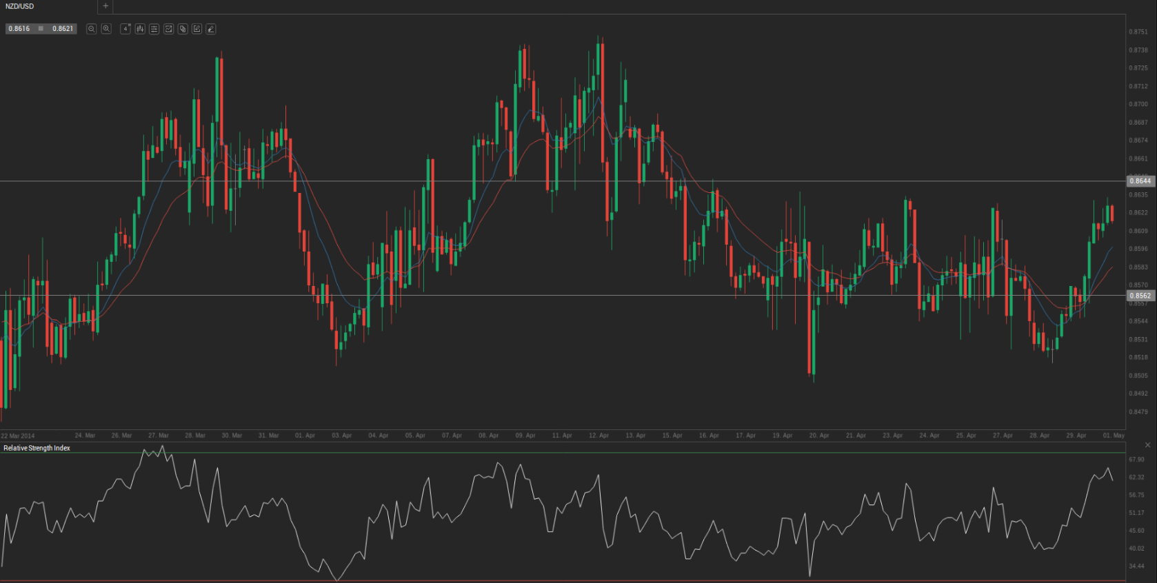The height and width of the screenshot is (583, 1157).
Task: Click the copy chart template icon
Action: tap(183, 29)
